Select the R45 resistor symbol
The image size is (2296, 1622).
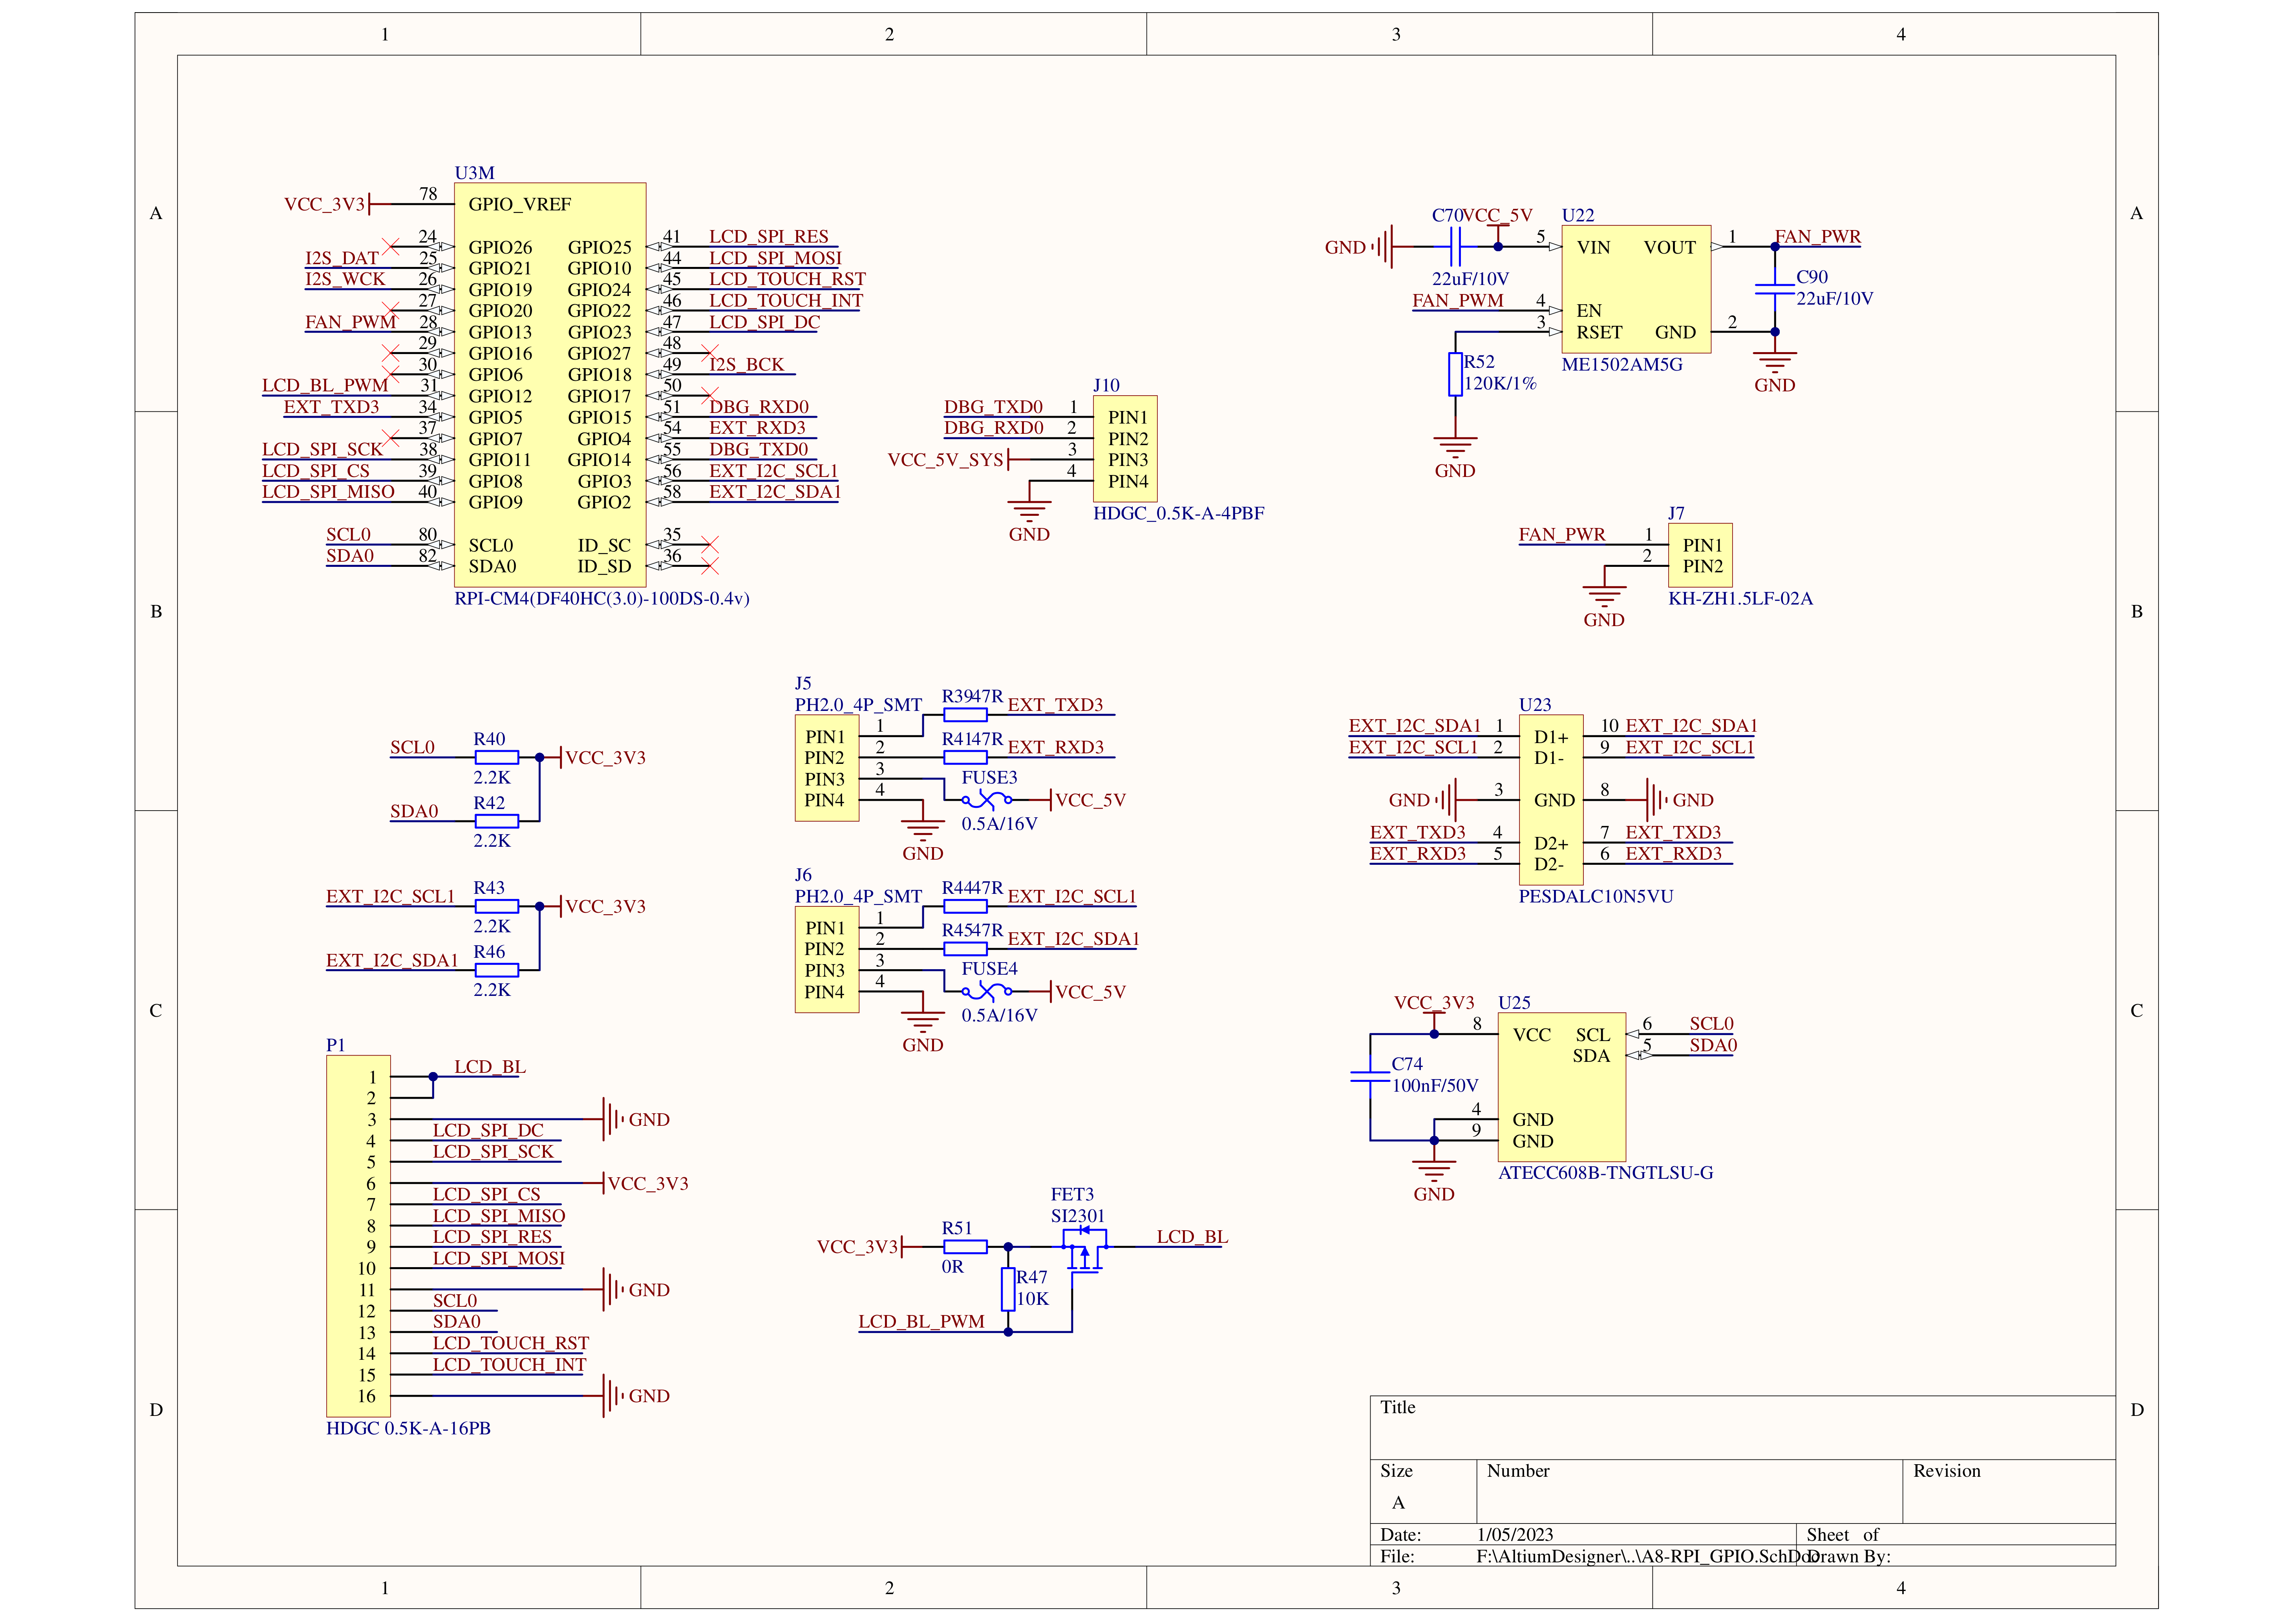point(965,949)
